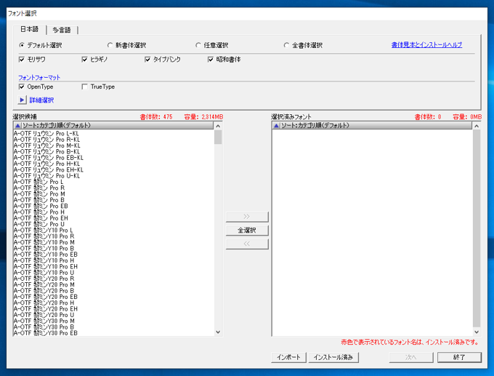Viewport: 494px width, 376px height.
Task: Select the 任意選択 radio button
Action: [198, 45]
